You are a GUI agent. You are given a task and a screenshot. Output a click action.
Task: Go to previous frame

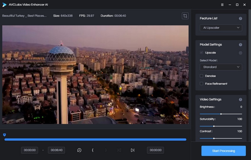click(x=119, y=150)
